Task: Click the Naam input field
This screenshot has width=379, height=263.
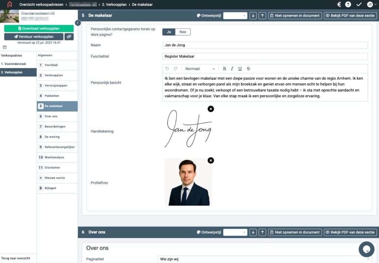Action: [265, 45]
